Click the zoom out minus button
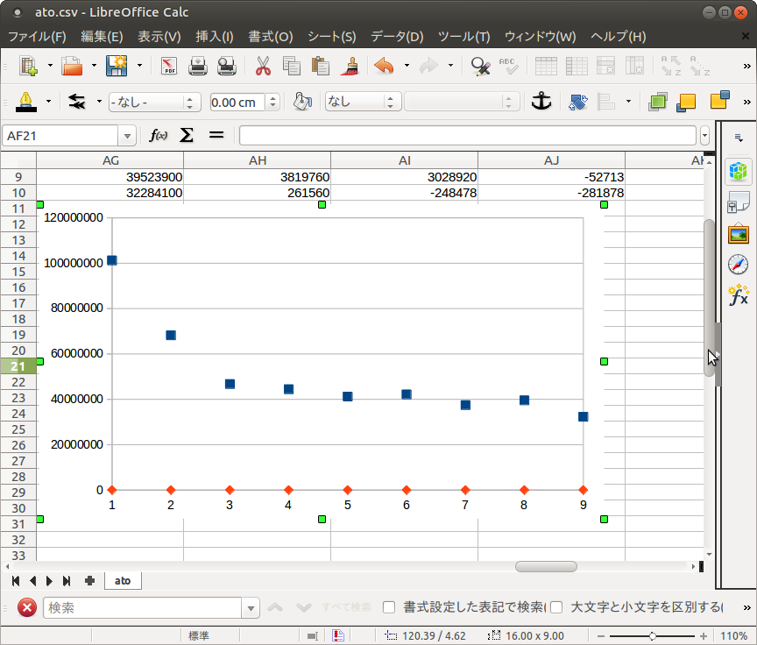This screenshot has width=757, height=645. click(x=601, y=636)
